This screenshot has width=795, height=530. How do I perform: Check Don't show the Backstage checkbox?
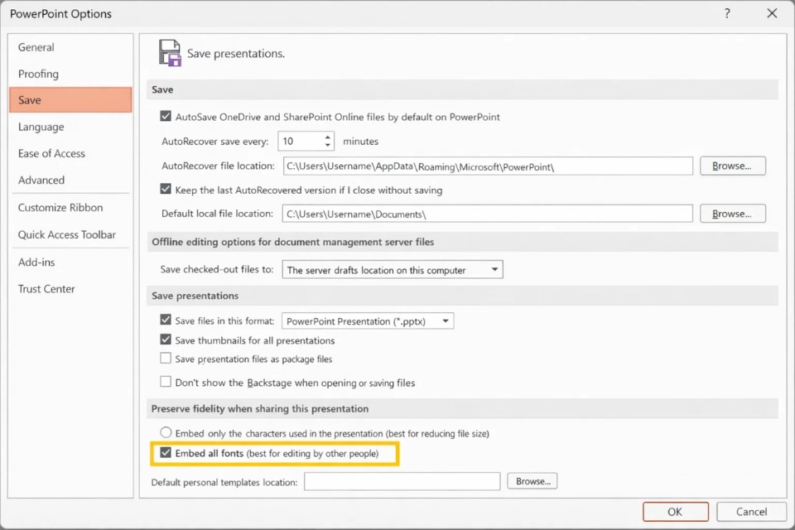pyautogui.click(x=166, y=382)
